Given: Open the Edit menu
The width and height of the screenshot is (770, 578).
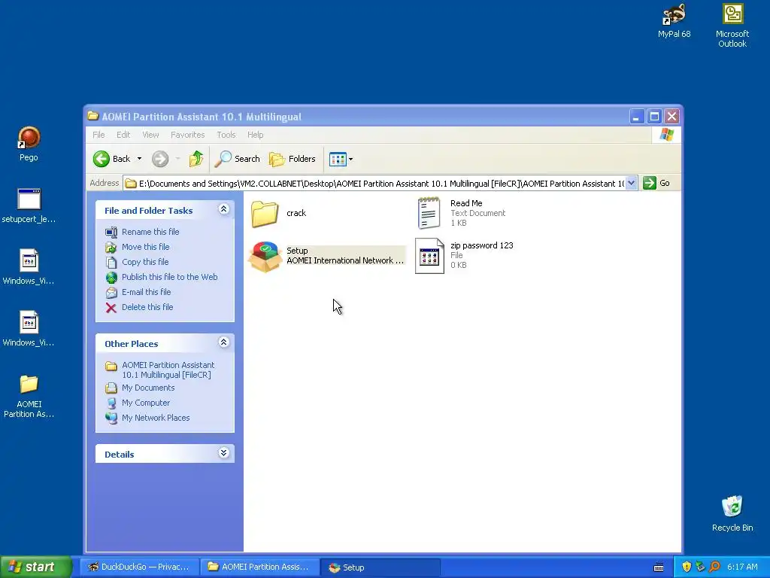Looking at the screenshot, I should [x=123, y=135].
